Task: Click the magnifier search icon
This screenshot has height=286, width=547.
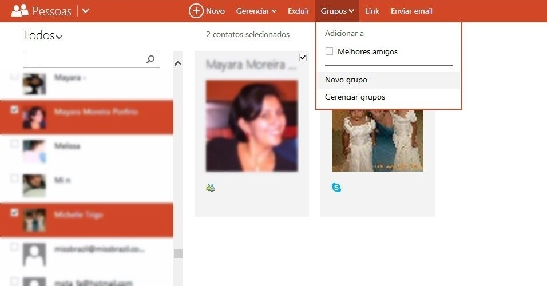Action: point(150,59)
